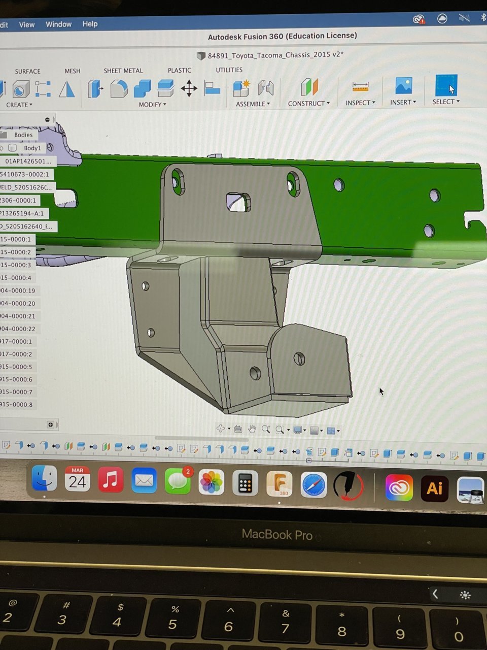Click the New Component icon

click(x=241, y=88)
